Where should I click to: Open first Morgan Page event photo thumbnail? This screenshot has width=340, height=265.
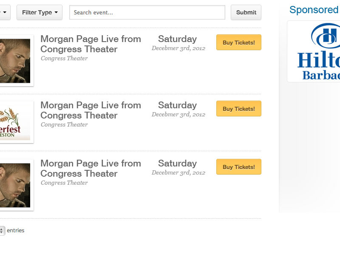point(15,61)
